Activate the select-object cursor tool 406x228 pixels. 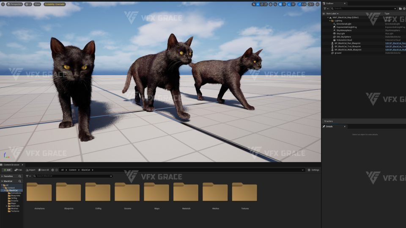(x=254, y=4)
